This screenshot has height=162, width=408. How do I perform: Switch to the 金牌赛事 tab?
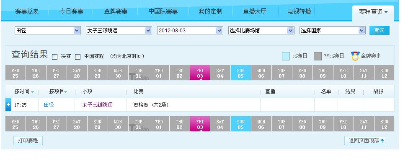pos(116,11)
